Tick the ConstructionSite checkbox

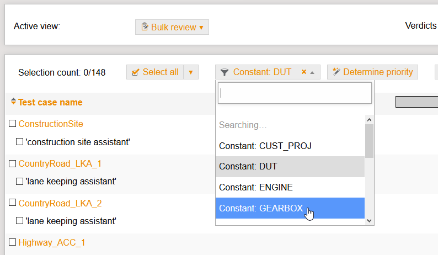(12, 124)
